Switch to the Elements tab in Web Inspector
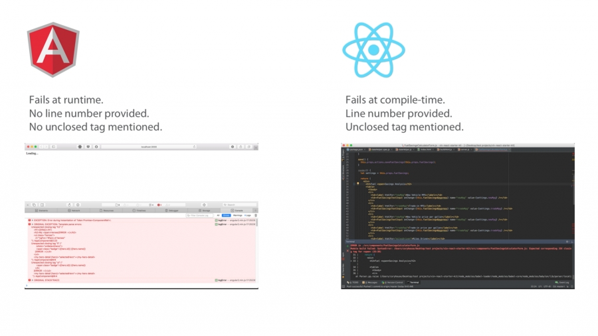 pyautogui.click(x=42, y=210)
